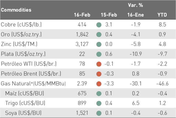
Task: Click the YTD column header
Action: [162, 15]
